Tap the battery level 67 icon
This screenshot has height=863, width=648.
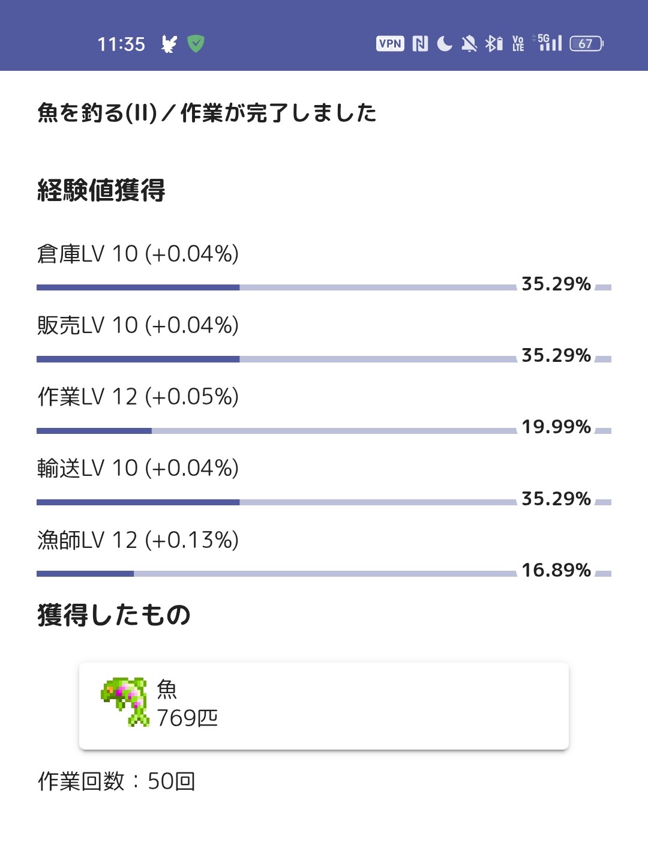coord(586,43)
